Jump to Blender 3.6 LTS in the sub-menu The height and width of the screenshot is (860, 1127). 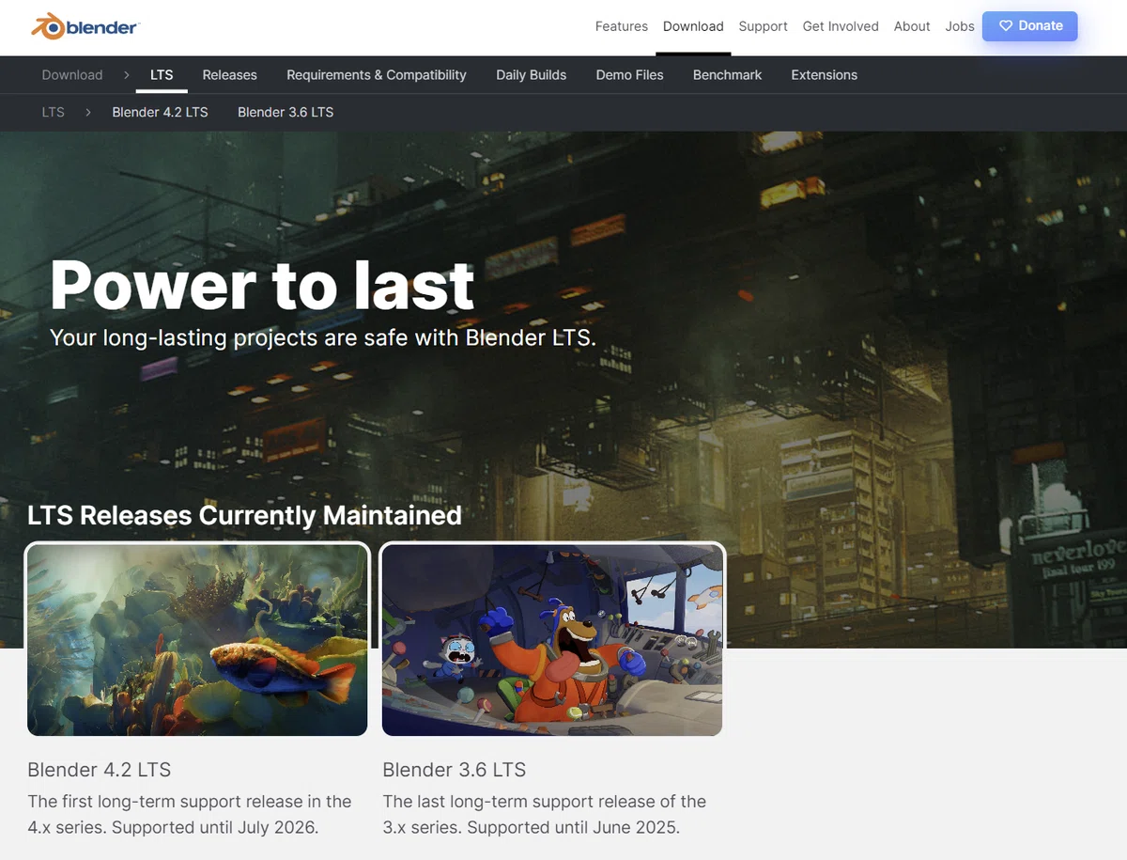[x=286, y=112]
